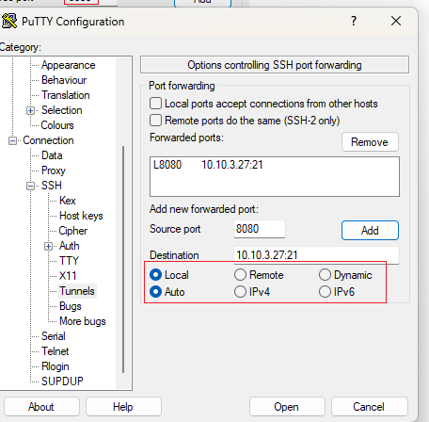The height and width of the screenshot is (422, 429).
Task: Select the Auth category
Action: [70, 246]
